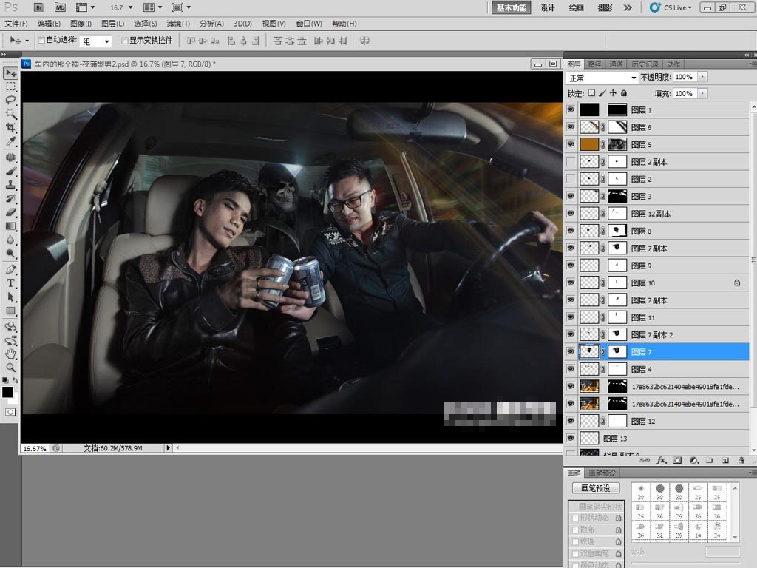Screen dimensions: 757x568
Task: Click lock transparent pixels icon
Action: pyautogui.click(x=591, y=93)
